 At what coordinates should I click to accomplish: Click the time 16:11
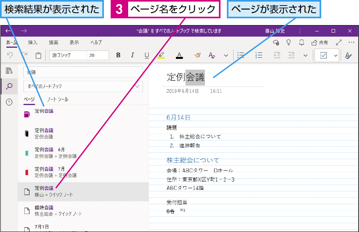pos(216,91)
